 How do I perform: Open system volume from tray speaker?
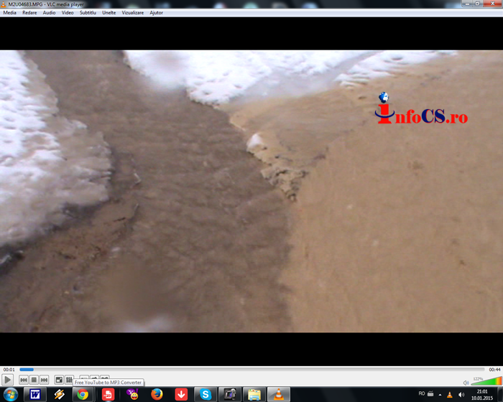click(x=461, y=395)
